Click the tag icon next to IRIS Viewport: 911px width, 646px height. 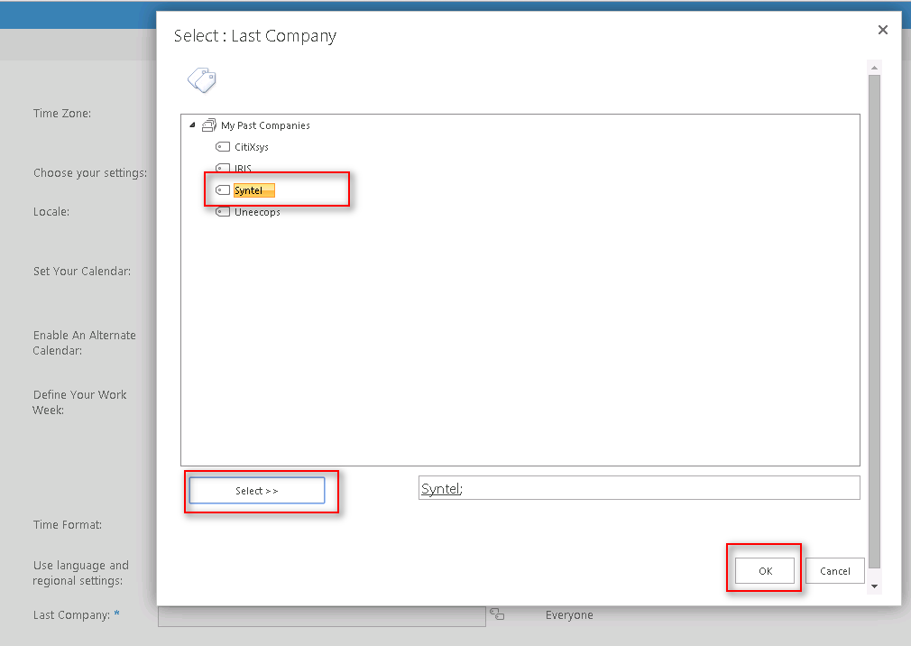[x=223, y=167]
